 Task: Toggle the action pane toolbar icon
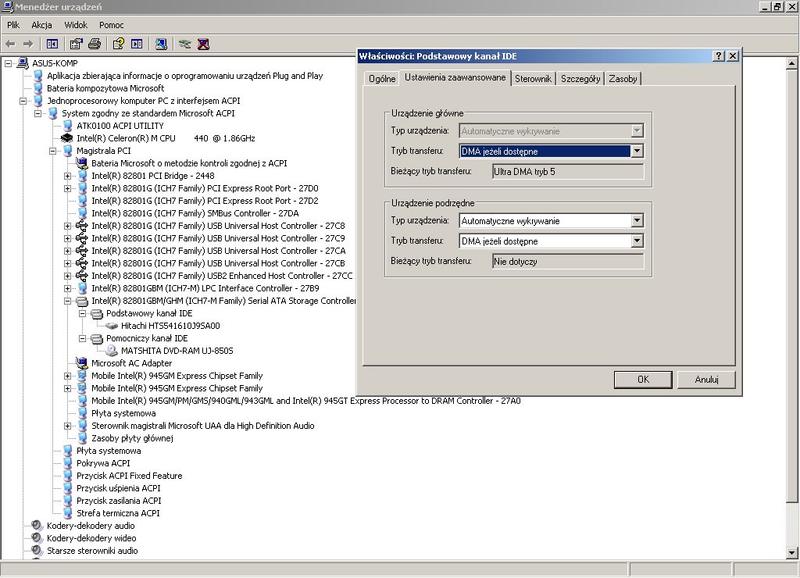137,45
